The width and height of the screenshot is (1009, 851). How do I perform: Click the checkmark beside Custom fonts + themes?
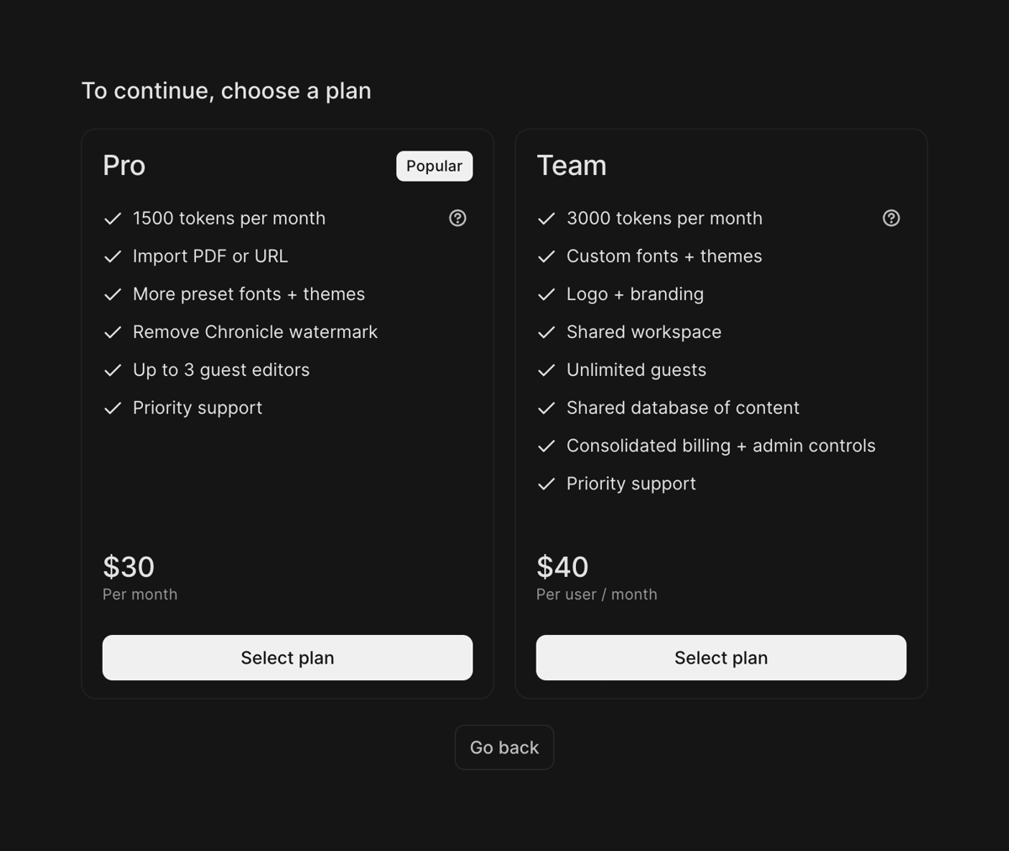tap(547, 256)
